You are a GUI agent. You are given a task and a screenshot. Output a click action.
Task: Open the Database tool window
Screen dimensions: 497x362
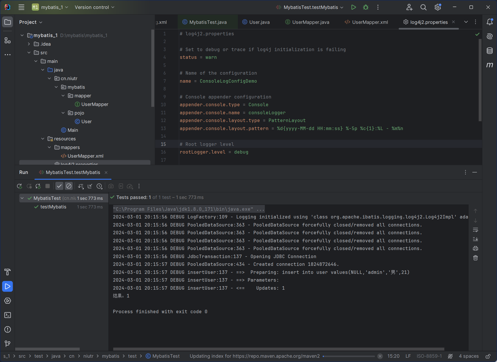[490, 51]
